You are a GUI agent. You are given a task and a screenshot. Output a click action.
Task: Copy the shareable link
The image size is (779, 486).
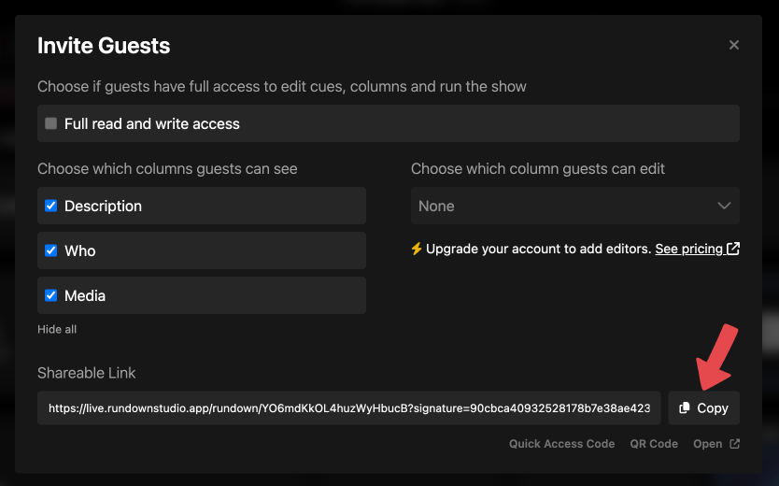(703, 408)
